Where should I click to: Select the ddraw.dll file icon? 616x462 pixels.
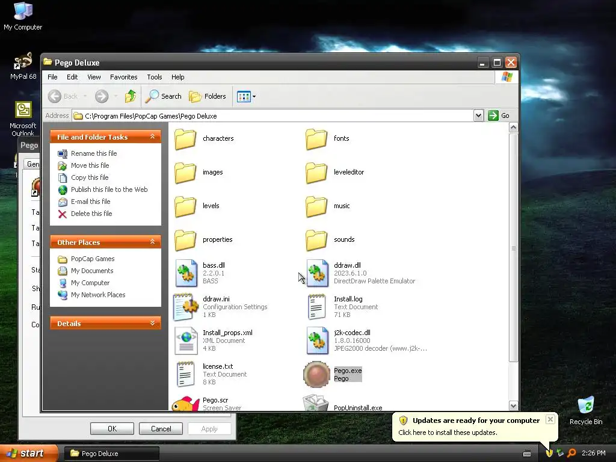click(317, 273)
